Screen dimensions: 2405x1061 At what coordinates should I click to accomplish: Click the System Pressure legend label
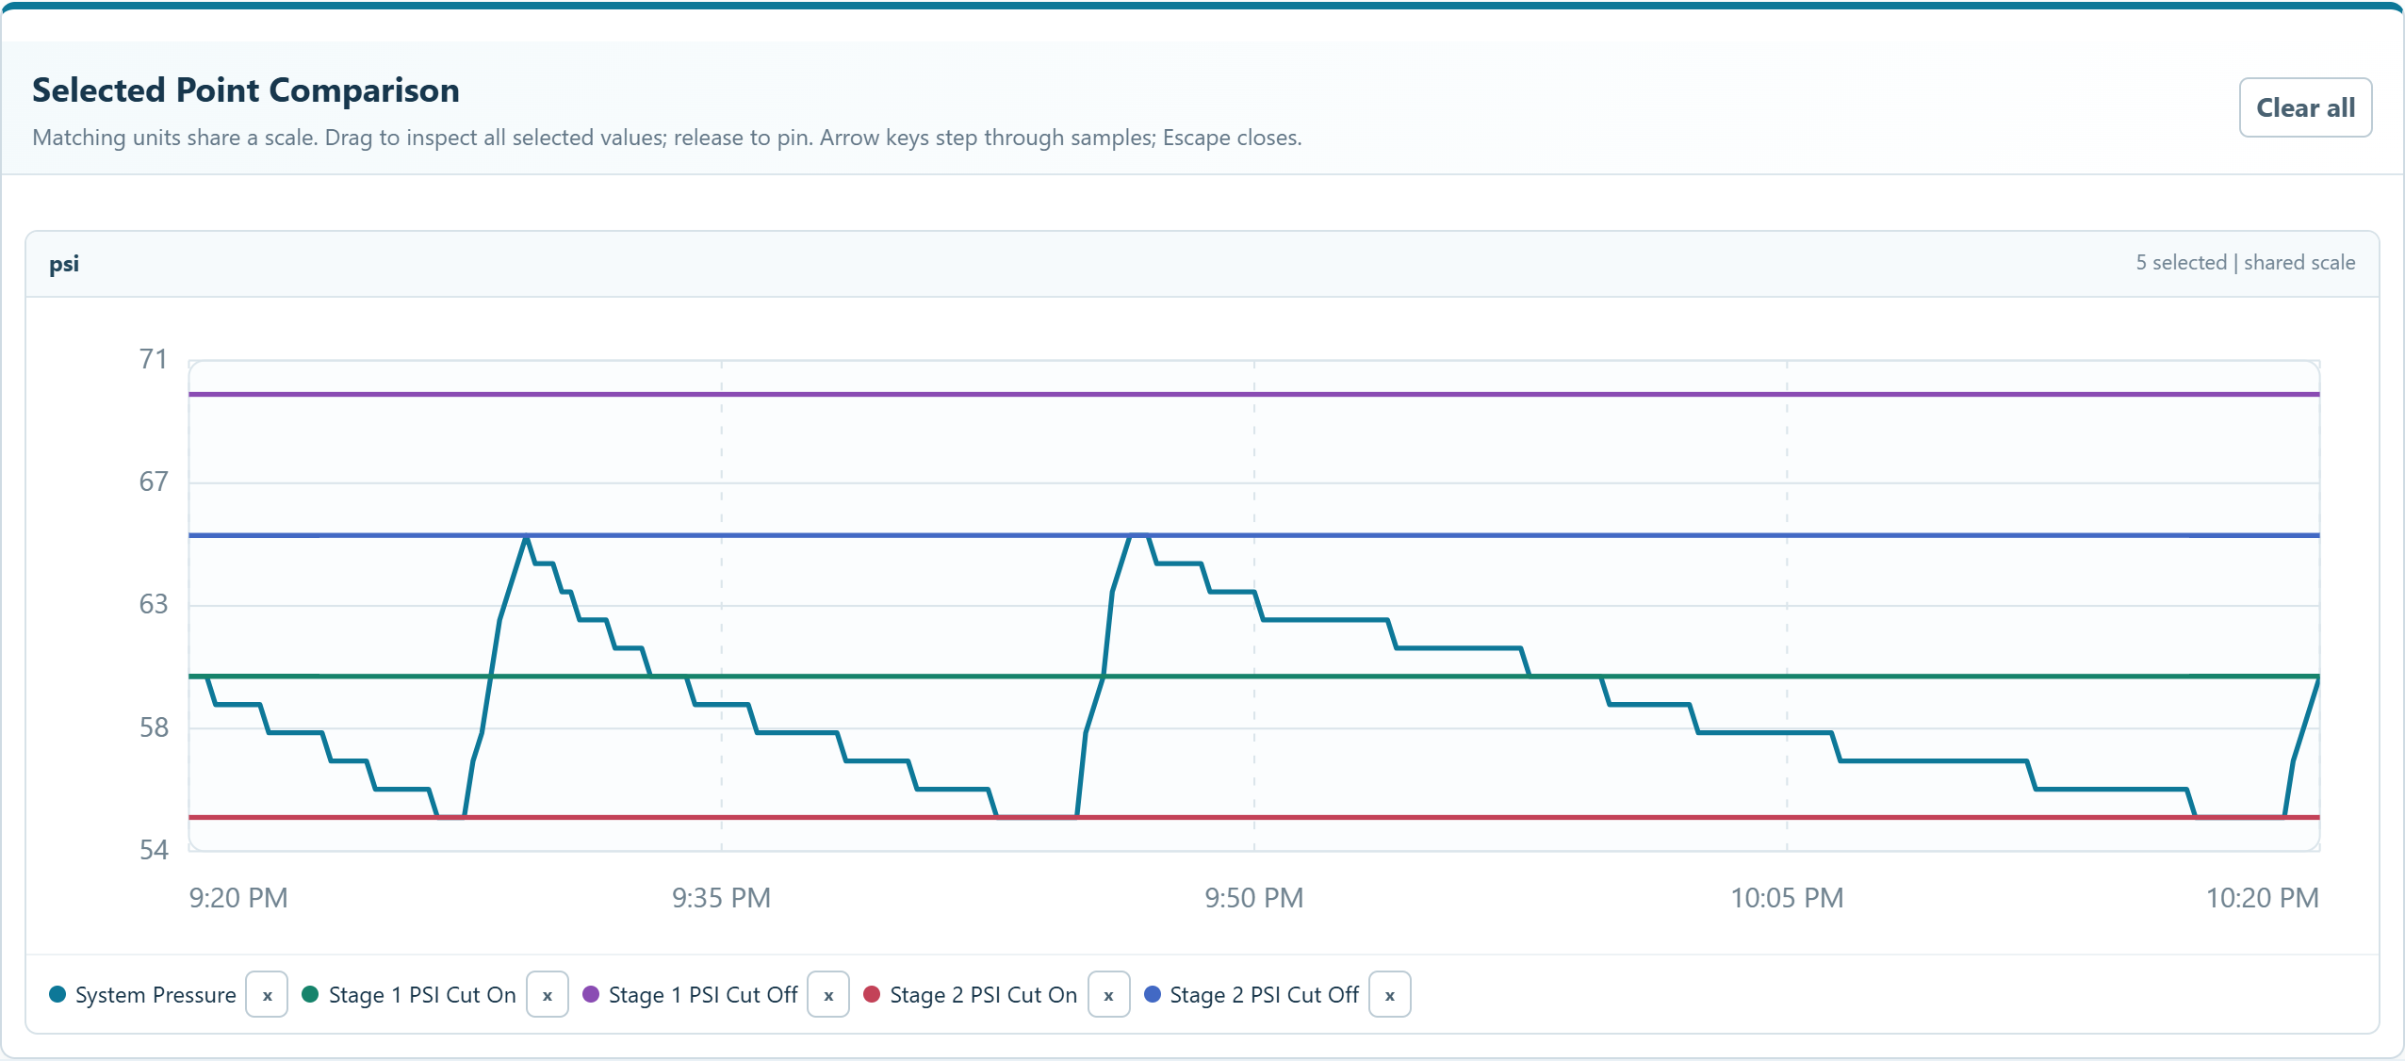click(x=155, y=995)
